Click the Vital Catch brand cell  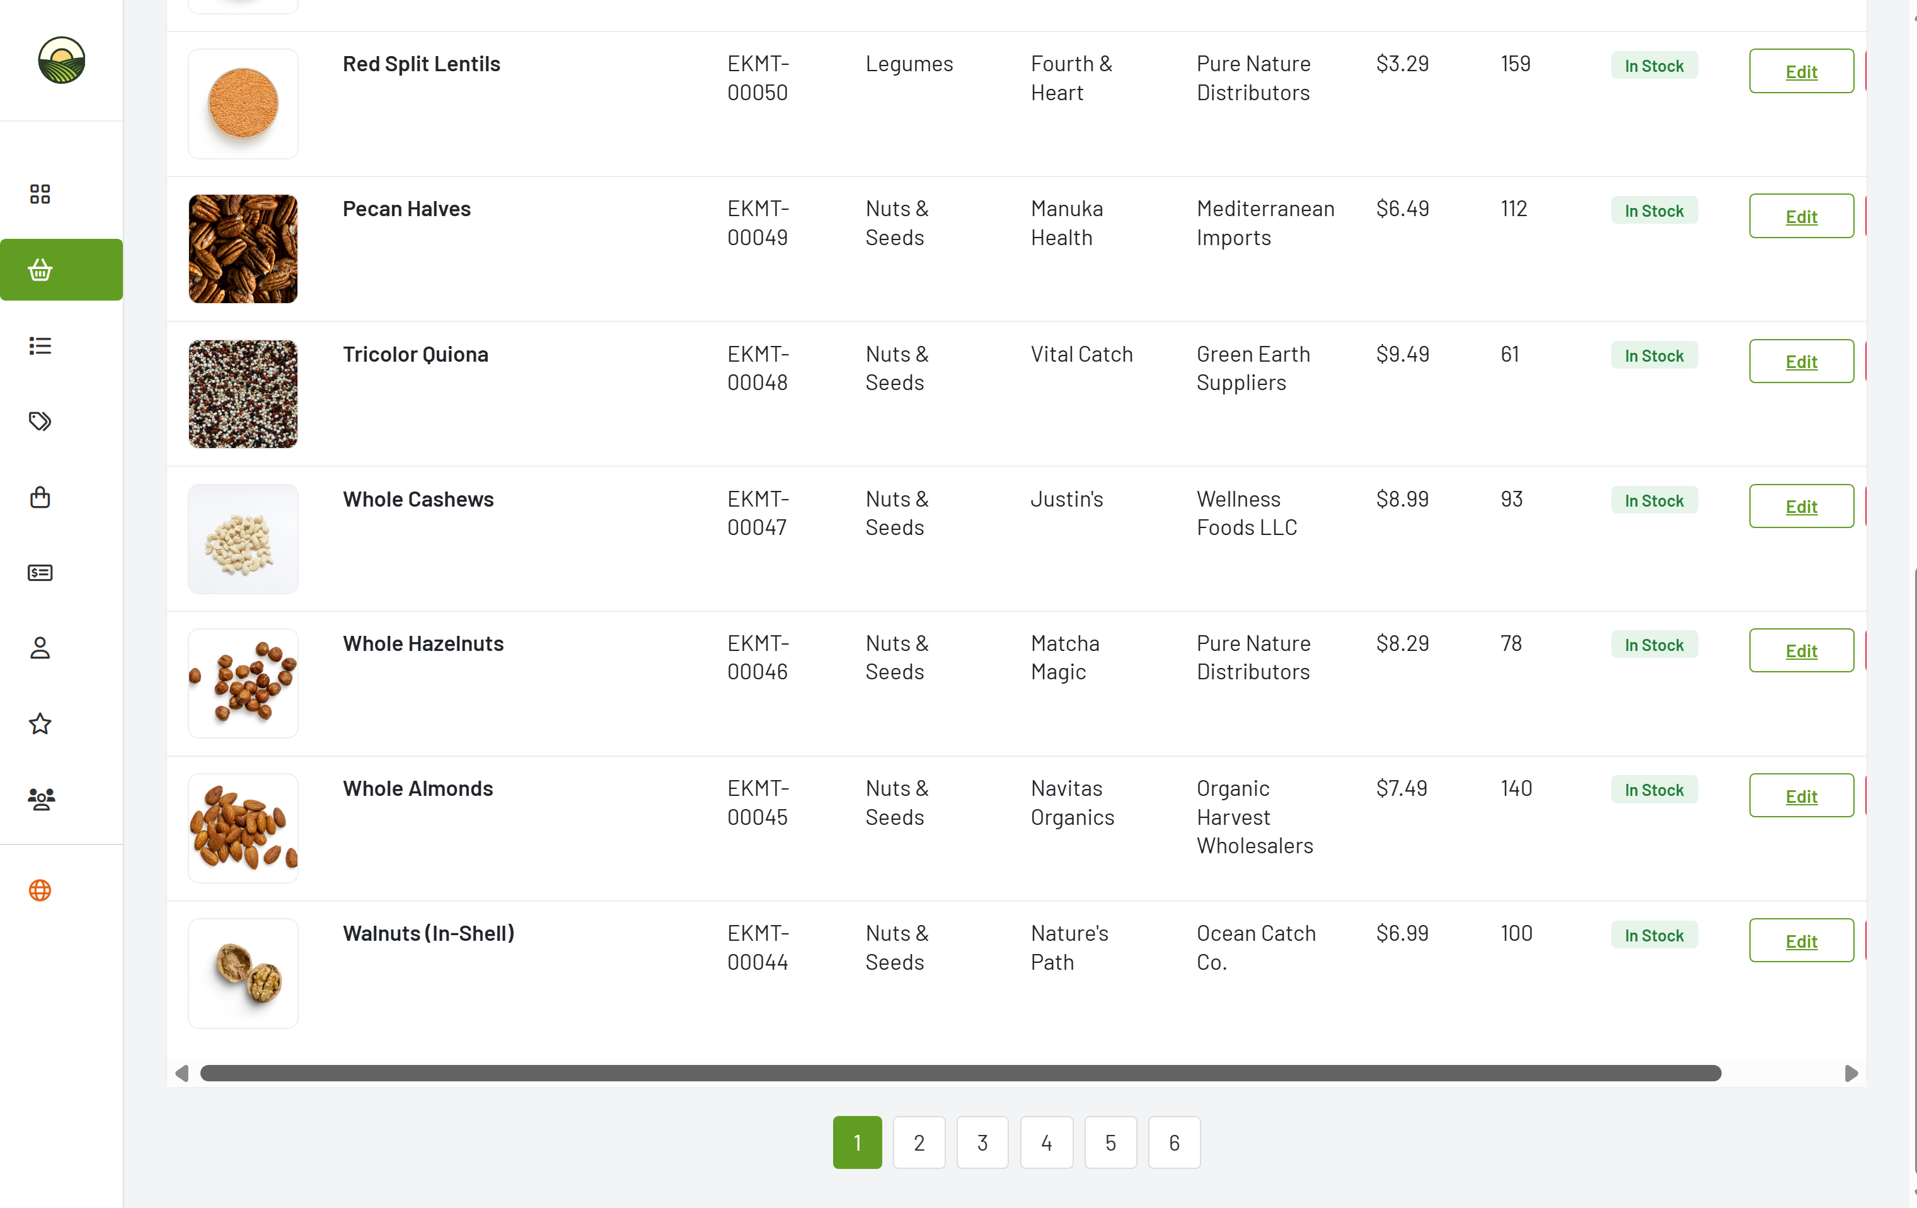point(1081,354)
